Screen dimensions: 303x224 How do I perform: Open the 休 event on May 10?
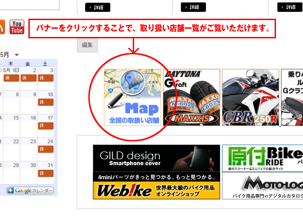46,102
